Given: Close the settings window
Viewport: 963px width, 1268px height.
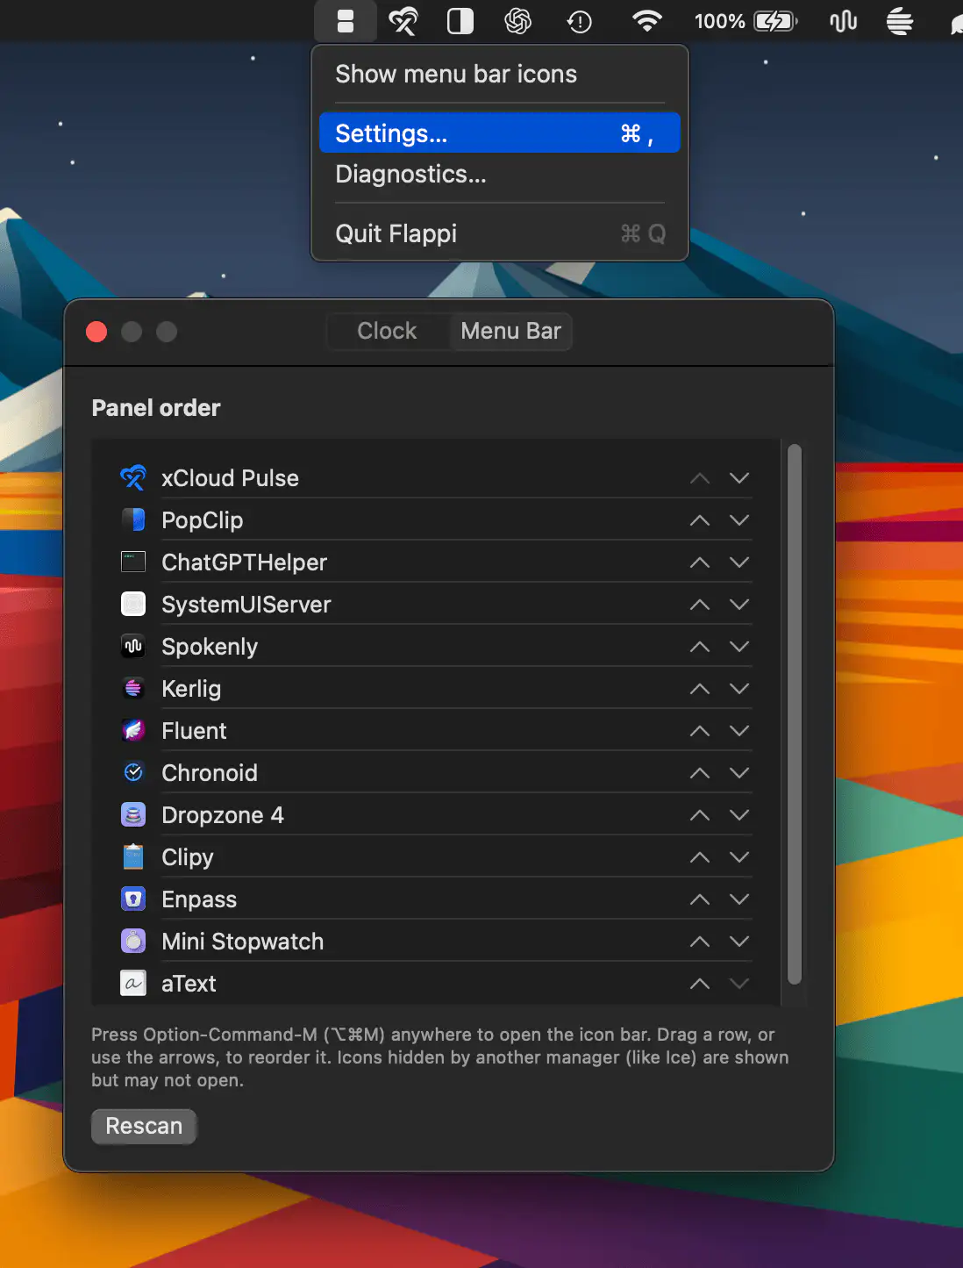Looking at the screenshot, I should click(96, 332).
